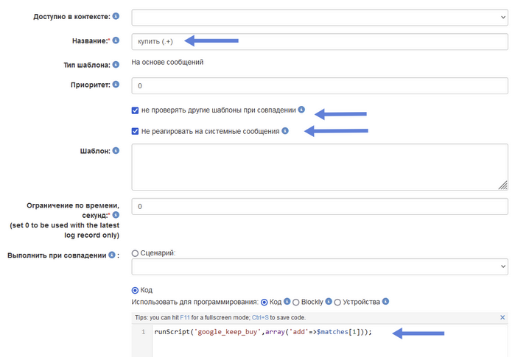Click inside the Шаблон text area
This screenshot has width=515, height=357.
[320, 167]
